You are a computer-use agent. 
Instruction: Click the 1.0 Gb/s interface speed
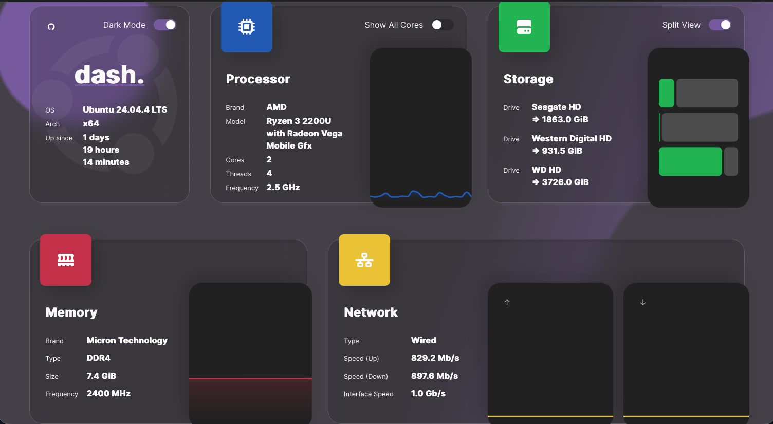(x=428, y=393)
